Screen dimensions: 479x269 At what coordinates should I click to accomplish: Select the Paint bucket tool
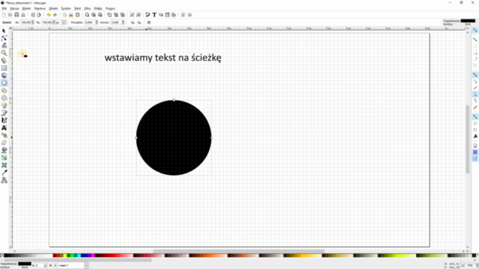(4, 150)
